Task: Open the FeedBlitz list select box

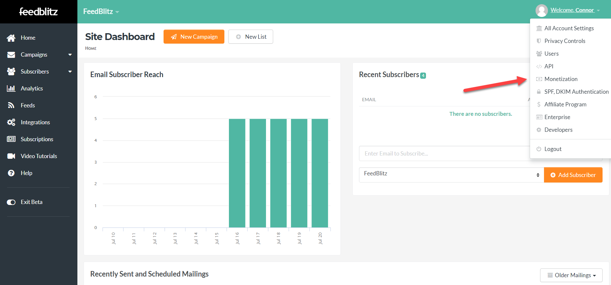Action: pos(451,175)
